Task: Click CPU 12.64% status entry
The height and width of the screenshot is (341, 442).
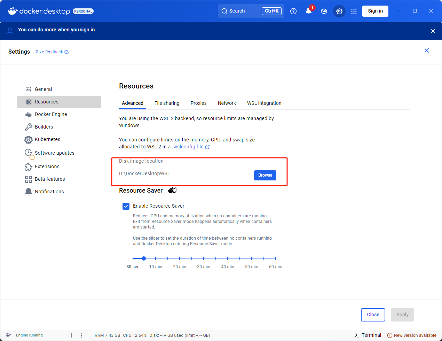Action: pyautogui.click(x=135, y=335)
